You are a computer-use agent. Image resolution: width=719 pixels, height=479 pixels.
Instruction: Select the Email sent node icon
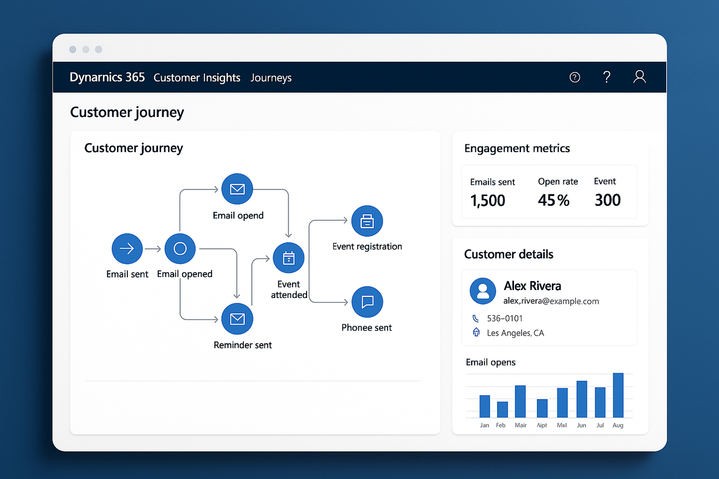click(x=127, y=249)
